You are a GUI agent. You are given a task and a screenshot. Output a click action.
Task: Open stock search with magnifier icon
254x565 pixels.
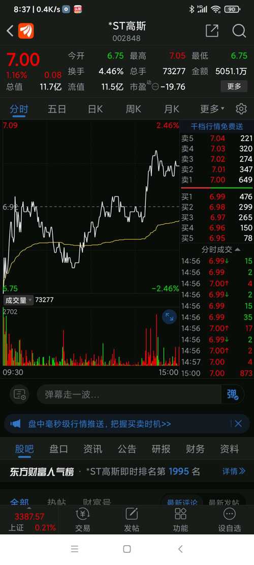tap(239, 31)
